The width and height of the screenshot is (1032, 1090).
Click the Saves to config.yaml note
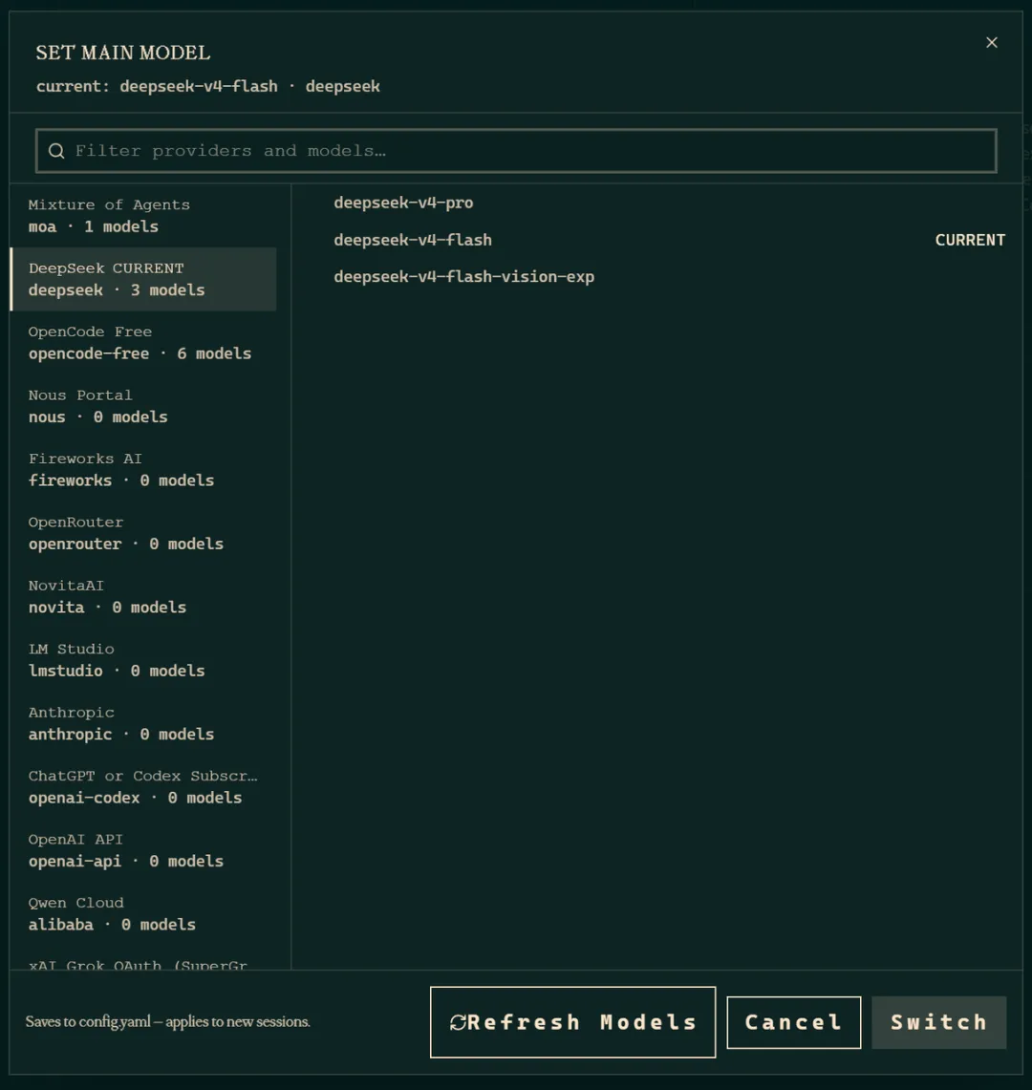tap(167, 1021)
